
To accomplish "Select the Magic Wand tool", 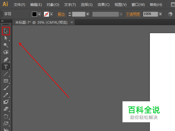I will pos(6,45).
